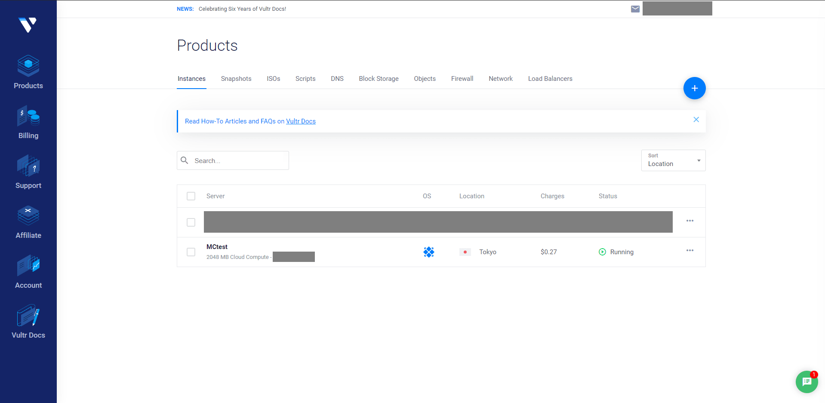Open the first server row options menu
The width and height of the screenshot is (825, 403).
pos(690,221)
